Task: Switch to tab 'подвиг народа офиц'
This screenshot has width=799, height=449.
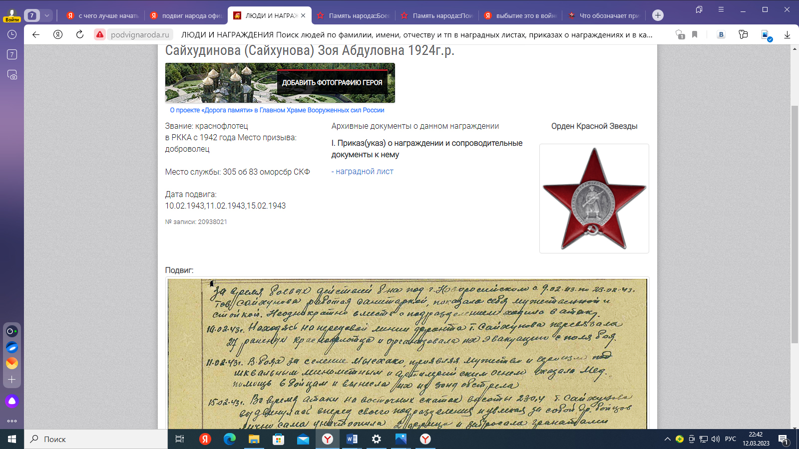Action: 186,15
